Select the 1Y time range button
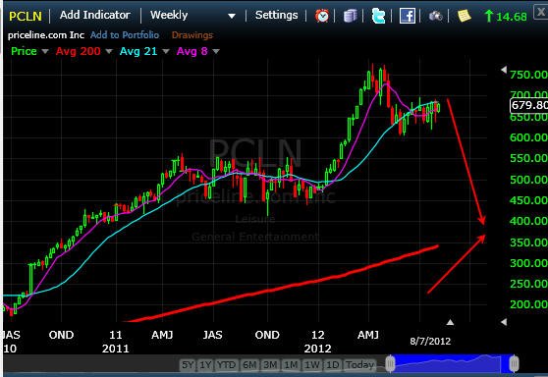548x377 pixels. (205, 365)
